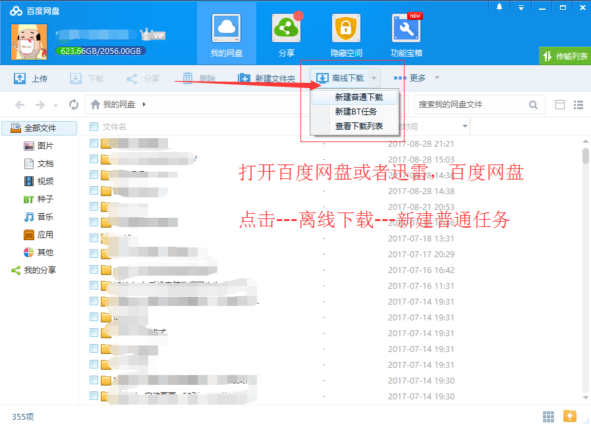The image size is (591, 427).
Task: Select 视频 category in sidebar
Action: 39,181
